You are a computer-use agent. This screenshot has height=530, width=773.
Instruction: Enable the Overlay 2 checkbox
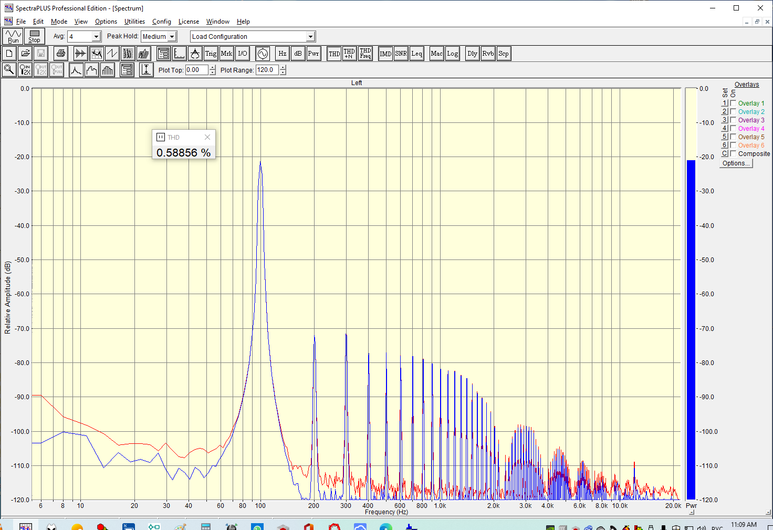pyautogui.click(x=733, y=111)
